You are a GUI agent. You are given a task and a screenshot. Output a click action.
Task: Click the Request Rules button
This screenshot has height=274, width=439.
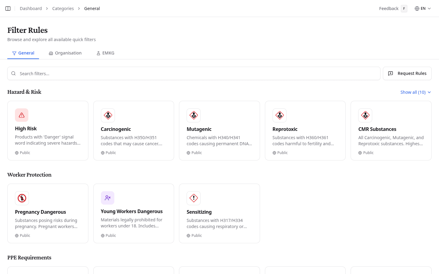(407, 73)
